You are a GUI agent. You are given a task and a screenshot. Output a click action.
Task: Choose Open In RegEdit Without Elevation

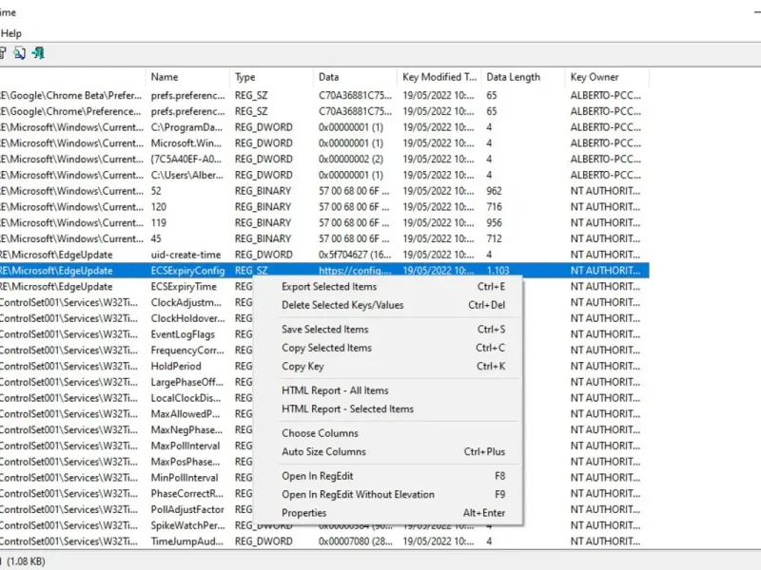click(388, 494)
